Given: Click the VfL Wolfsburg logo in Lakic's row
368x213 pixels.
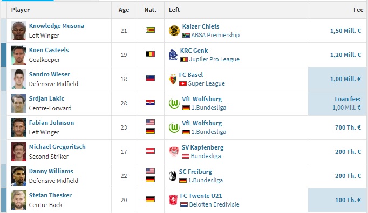Looking at the screenshot, I should 174,103.
